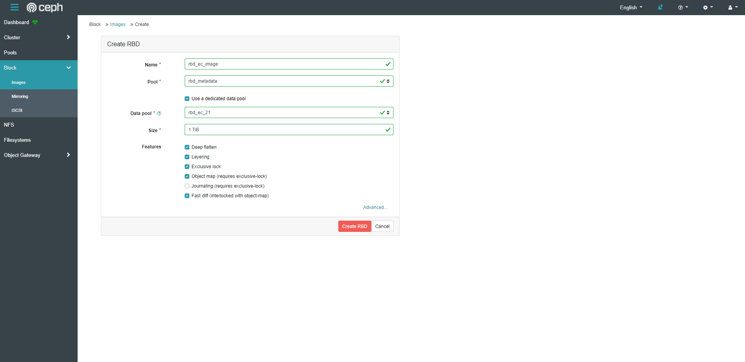Click the Data pool help icon

(159, 113)
